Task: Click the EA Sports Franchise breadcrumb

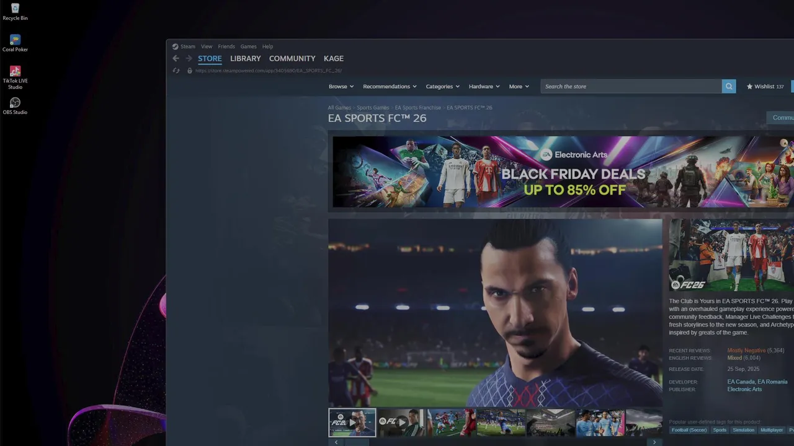Action: (418, 108)
